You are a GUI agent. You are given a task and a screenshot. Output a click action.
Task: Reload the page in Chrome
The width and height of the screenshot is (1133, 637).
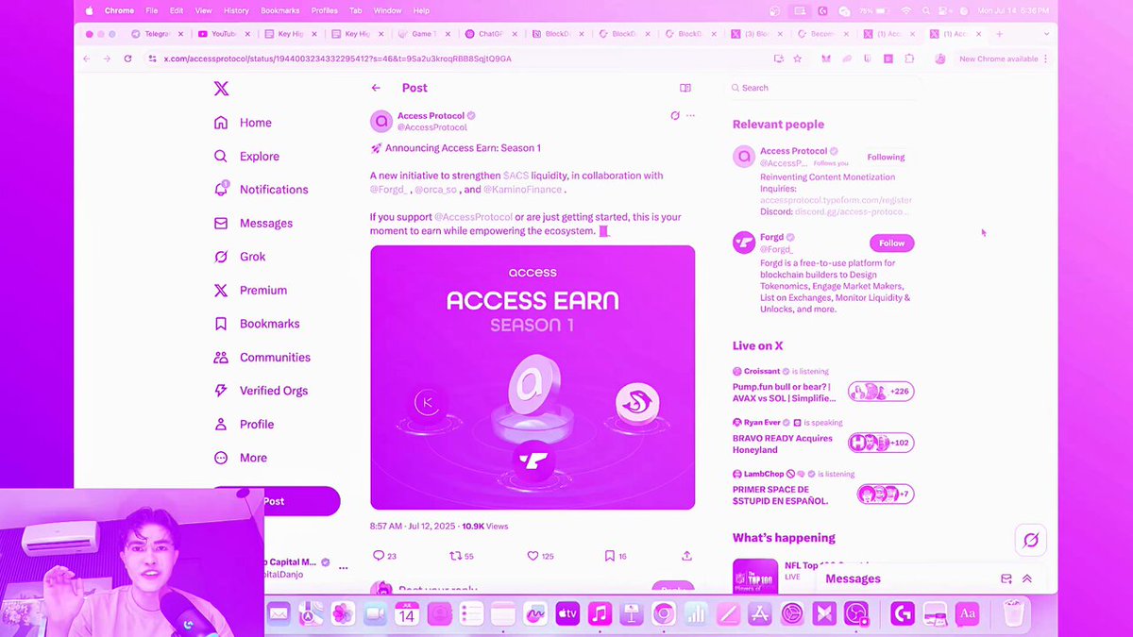tap(127, 59)
